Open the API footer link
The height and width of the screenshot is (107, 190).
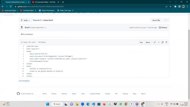[116, 94]
